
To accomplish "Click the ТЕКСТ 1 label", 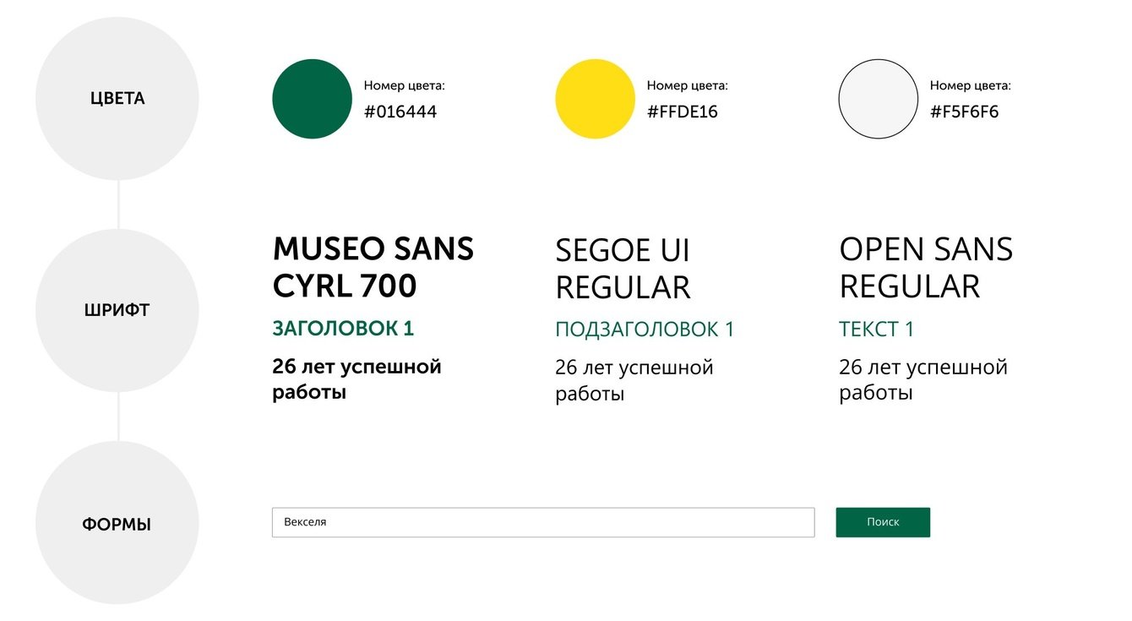I will click(876, 330).
